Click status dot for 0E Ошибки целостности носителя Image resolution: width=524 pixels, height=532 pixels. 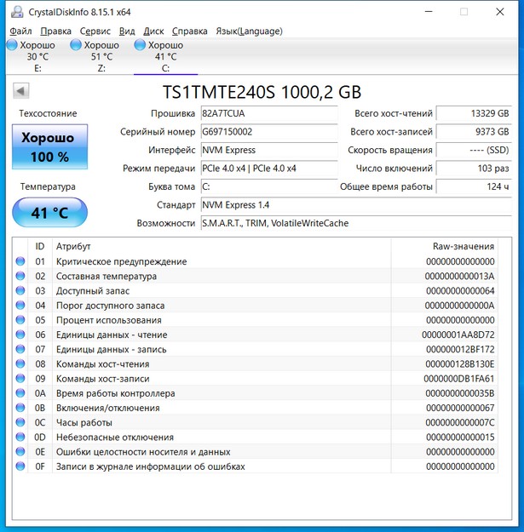[20, 451]
